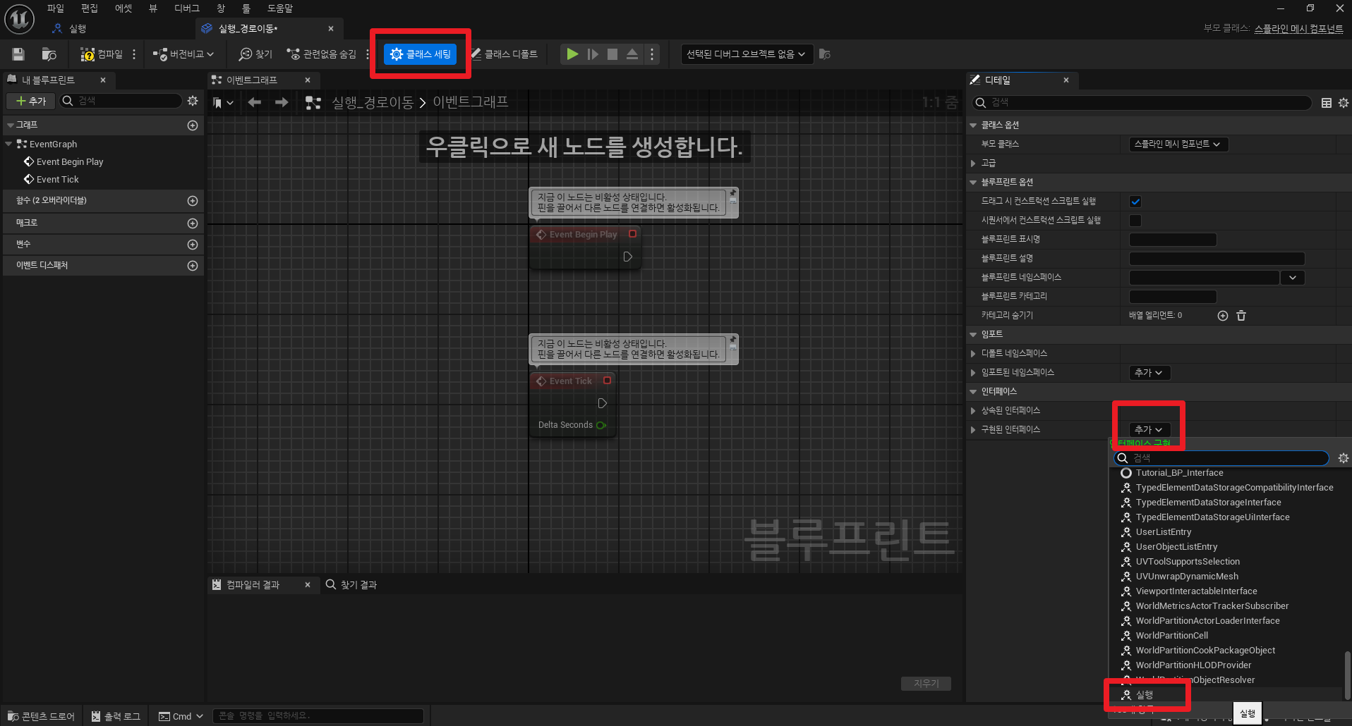
Task: Click Delta Seconds output pin
Action: [x=601, y=425]
